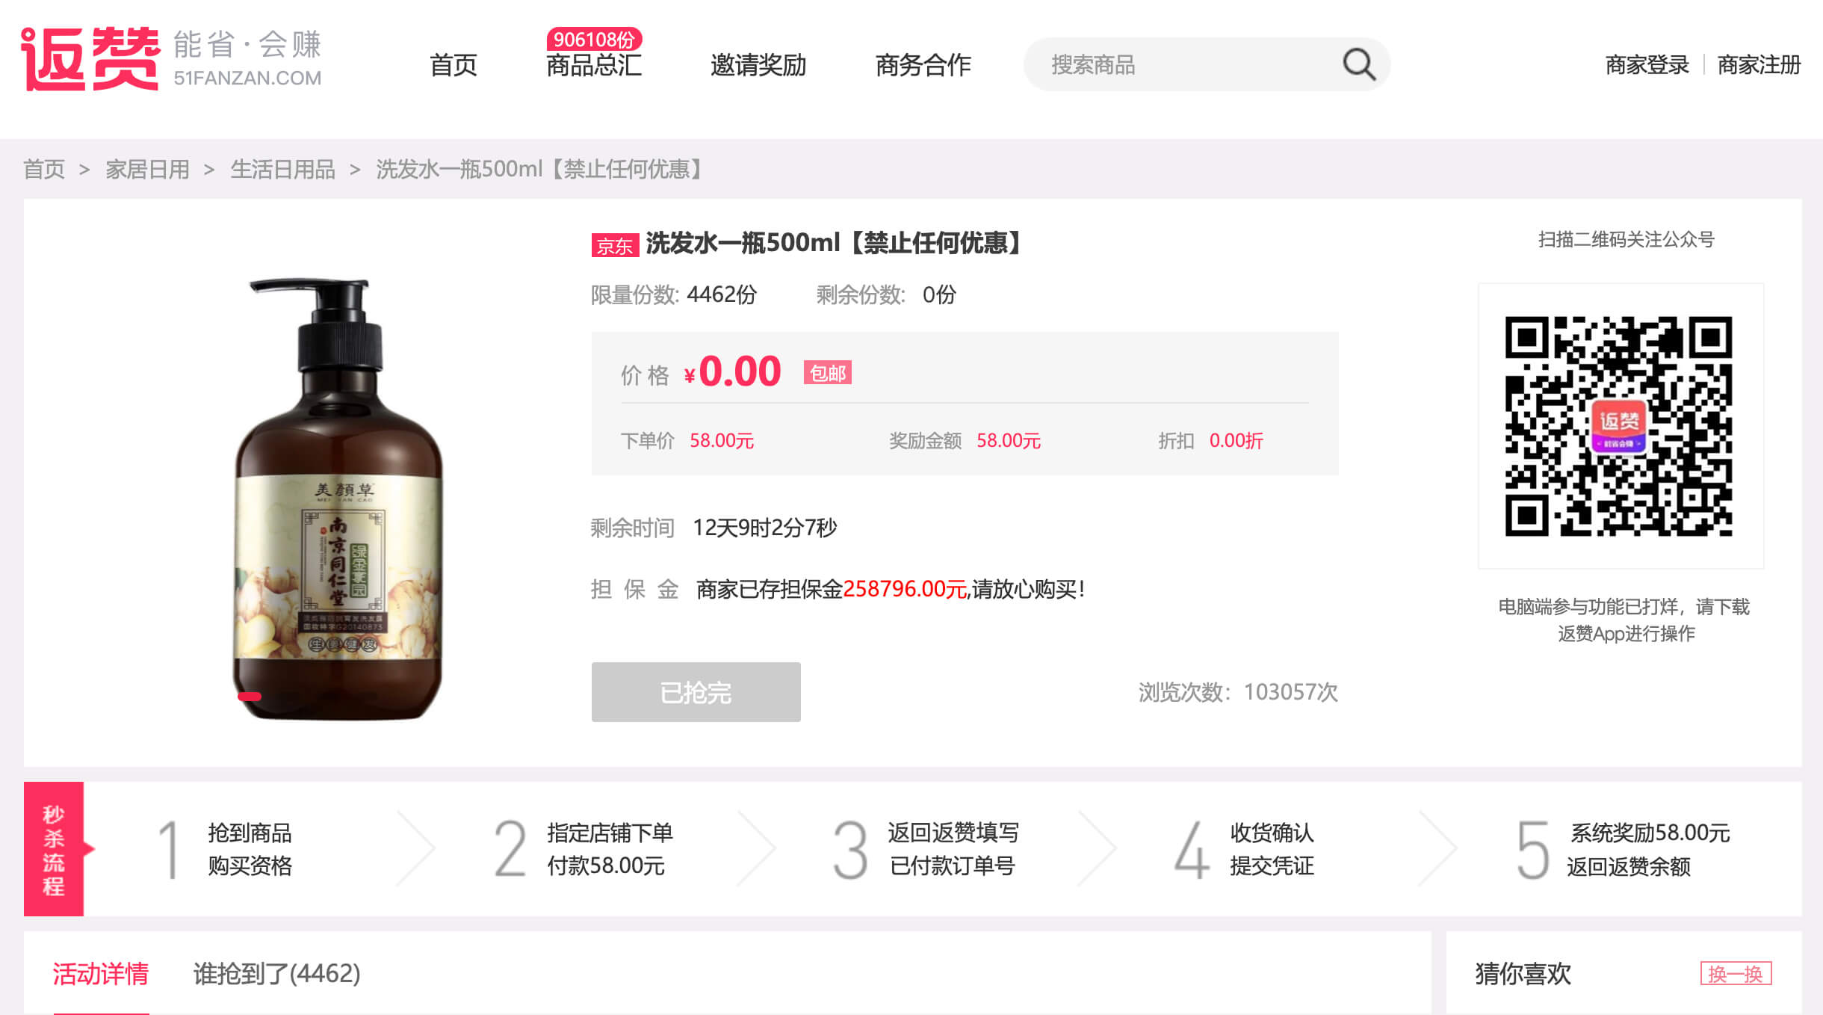Open the 商务合作 nav item

click(x=923, y=65)
